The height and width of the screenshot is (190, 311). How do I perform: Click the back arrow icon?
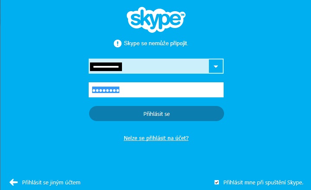click(x=13, y=182)
